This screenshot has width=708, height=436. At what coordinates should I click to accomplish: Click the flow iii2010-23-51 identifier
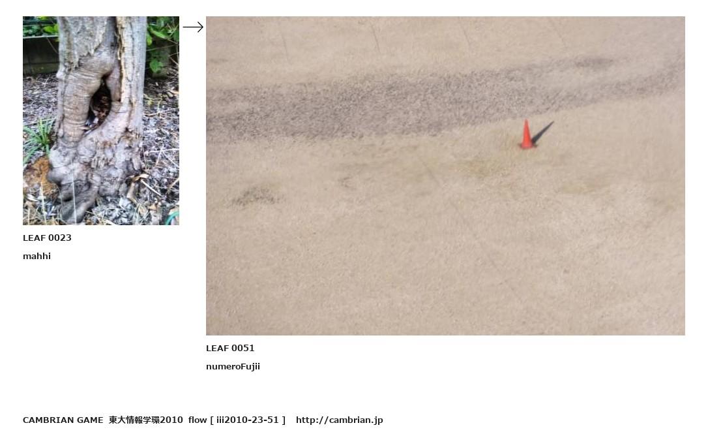pyautogui.click(x=237, y=420)
